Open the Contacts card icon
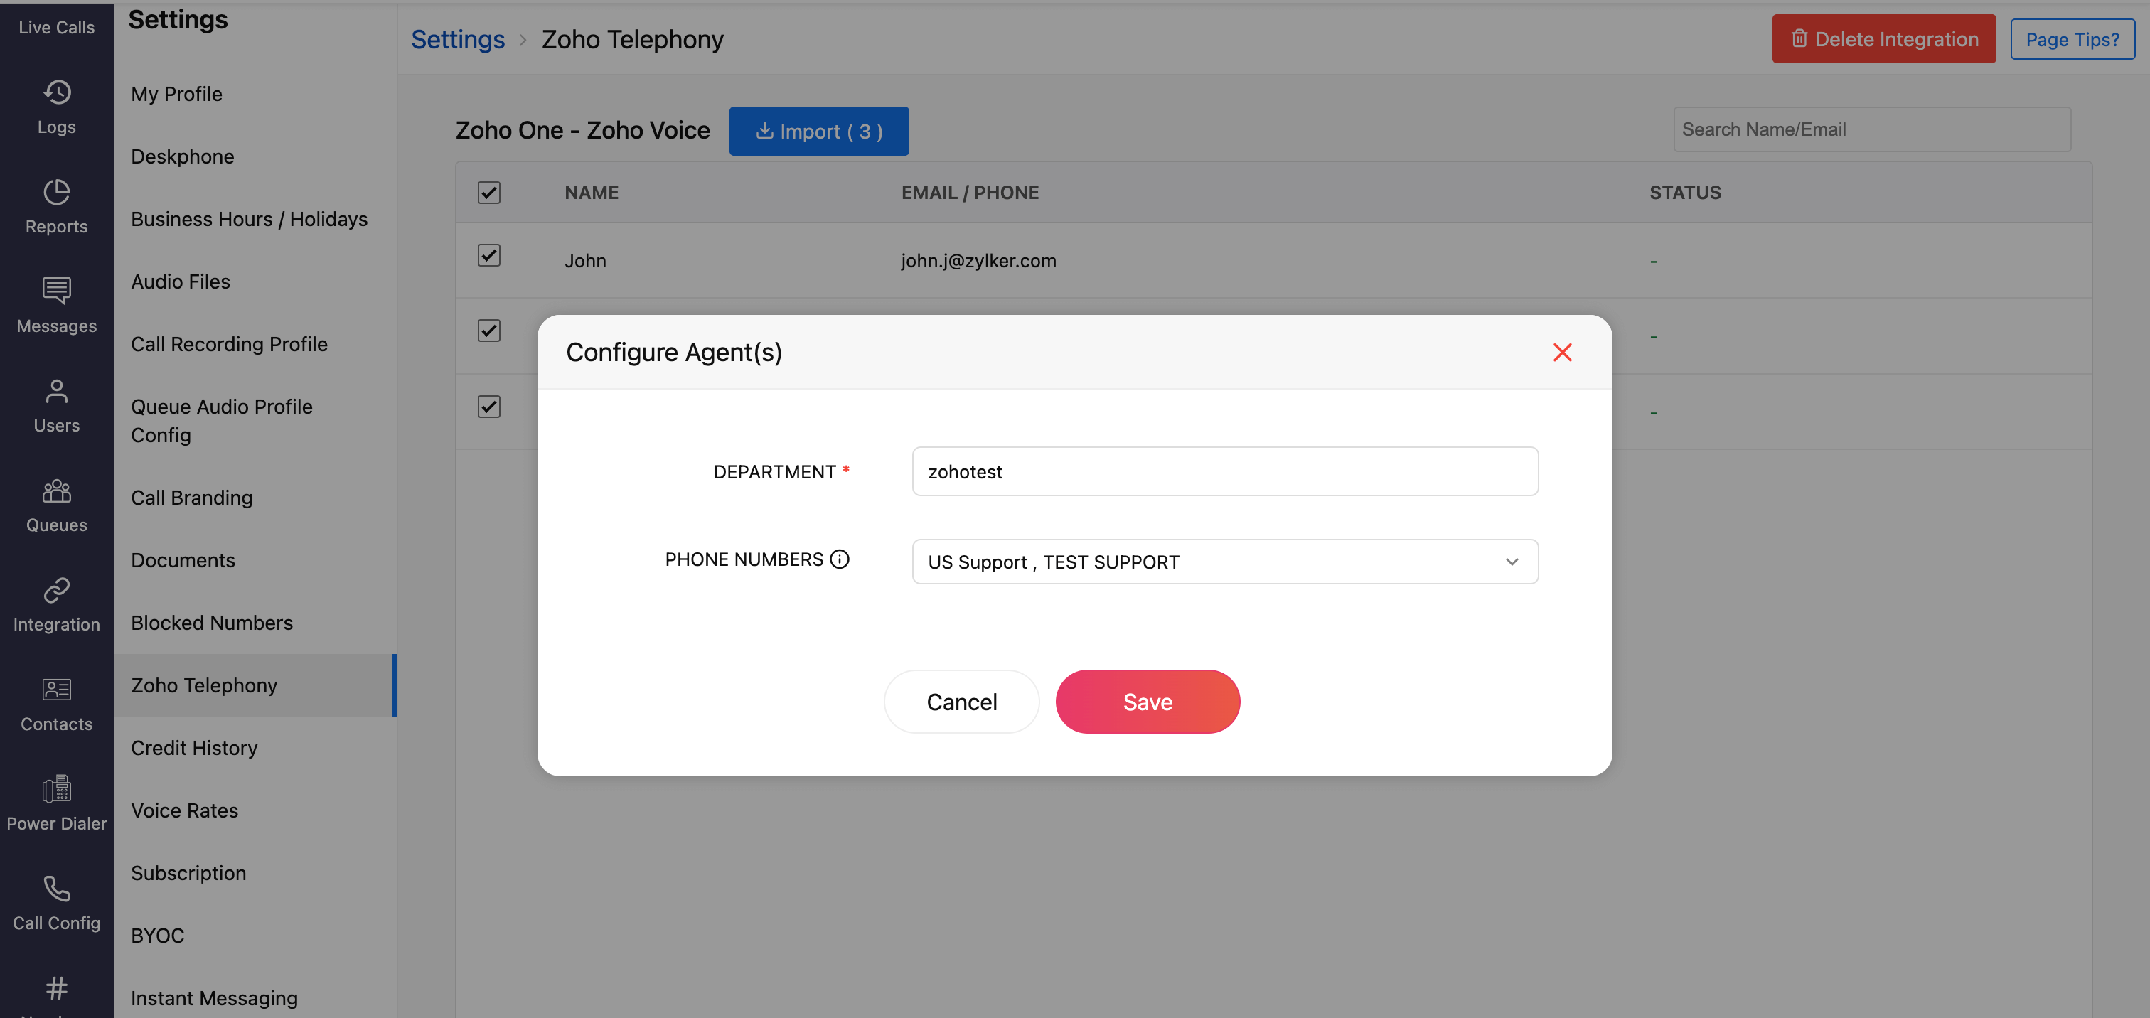The width and height of the screenshot is (2150, 1018). click(x=57, y=690)
